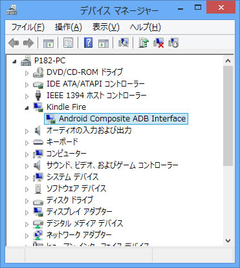Click Uninstall device icon with red X
The width and height of the screenshot is (240, 268).
(x=158, y=43)
